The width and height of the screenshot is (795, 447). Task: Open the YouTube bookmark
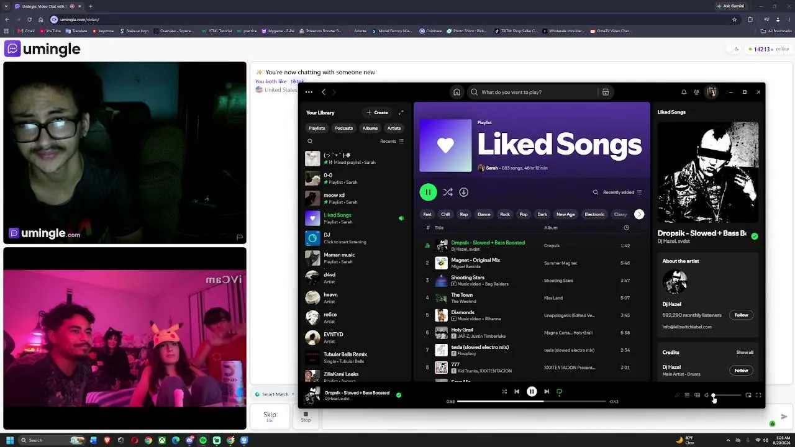[x=50, y=31]
